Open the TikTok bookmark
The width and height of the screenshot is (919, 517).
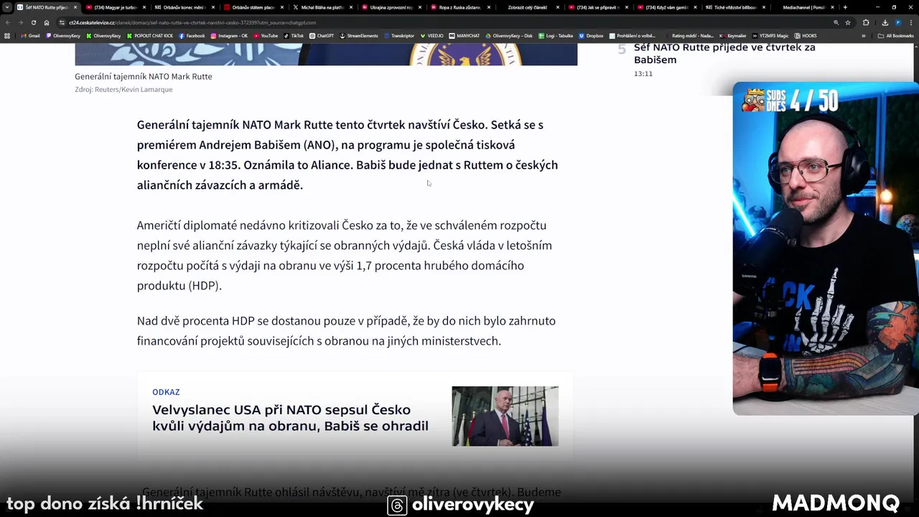pos(294,36)
